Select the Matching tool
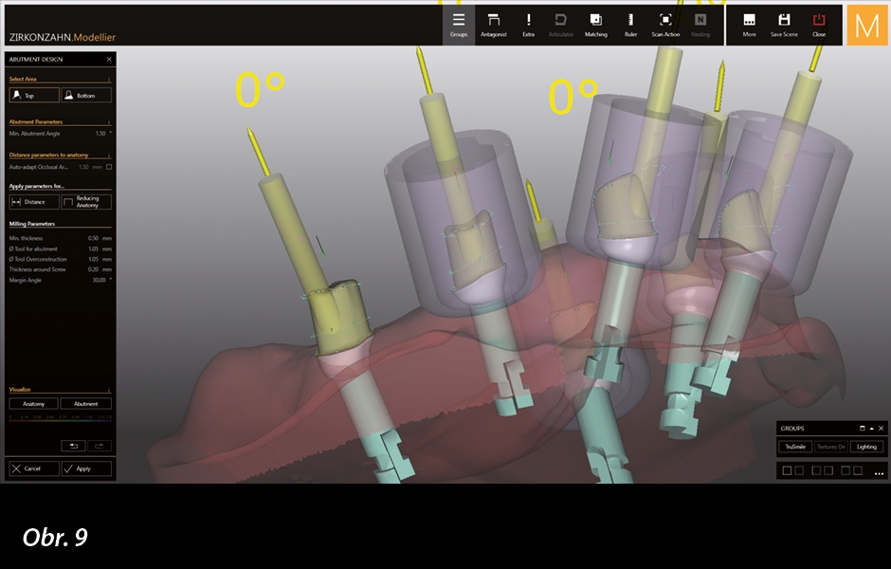The image size is (891, 569). tap(595, 24)
